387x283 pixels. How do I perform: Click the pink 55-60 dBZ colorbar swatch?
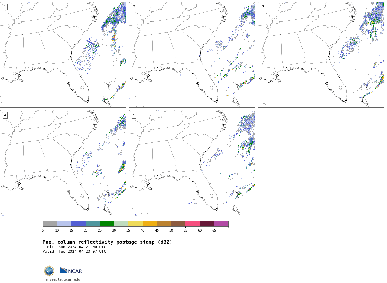pyautogui.click(x=193, y=224)
